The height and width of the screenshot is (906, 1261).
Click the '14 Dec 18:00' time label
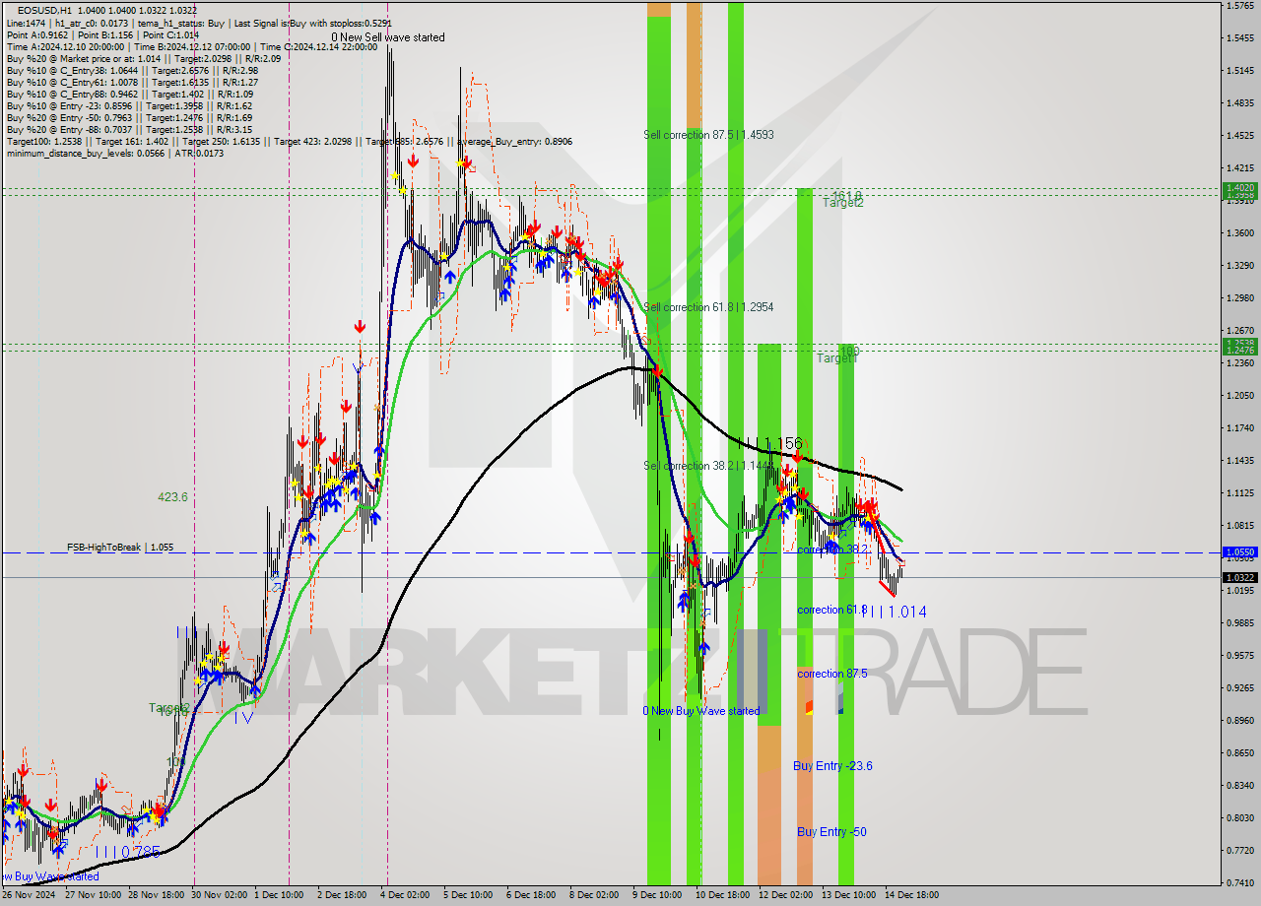click(911, 896)
